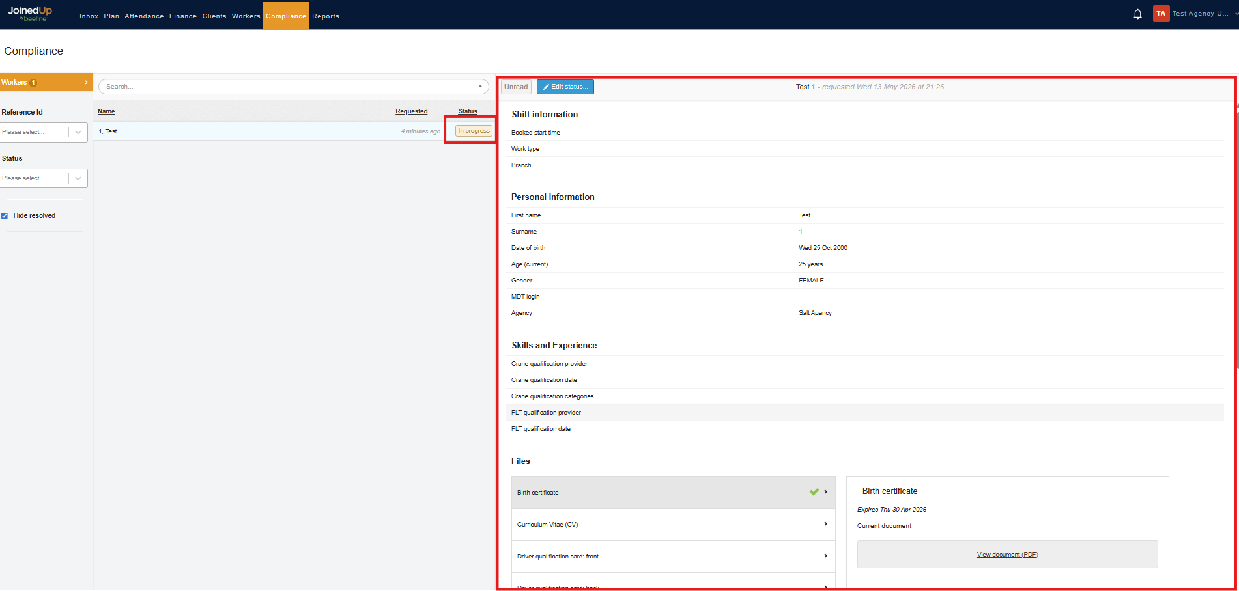1239x591 pixels.
Task: Click the Wed 25 Oct 2000 value
Action: [x=823, y=248]
